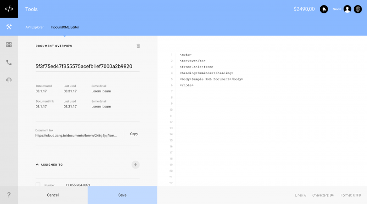This screenshot has height=204, width=367.
Task: Check the Number +1 855-984-0971 checkbox
Action: point(38,185)
